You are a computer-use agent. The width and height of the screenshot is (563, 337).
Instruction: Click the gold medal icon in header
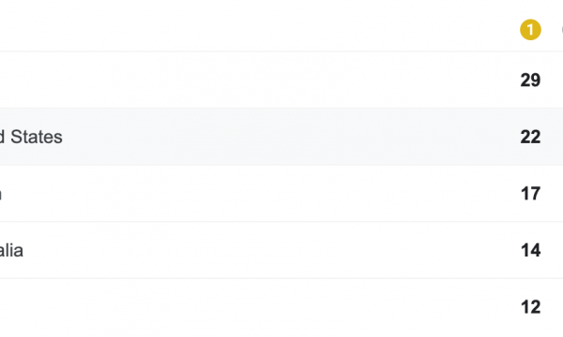pyautogui.click(x=530, y=30)
